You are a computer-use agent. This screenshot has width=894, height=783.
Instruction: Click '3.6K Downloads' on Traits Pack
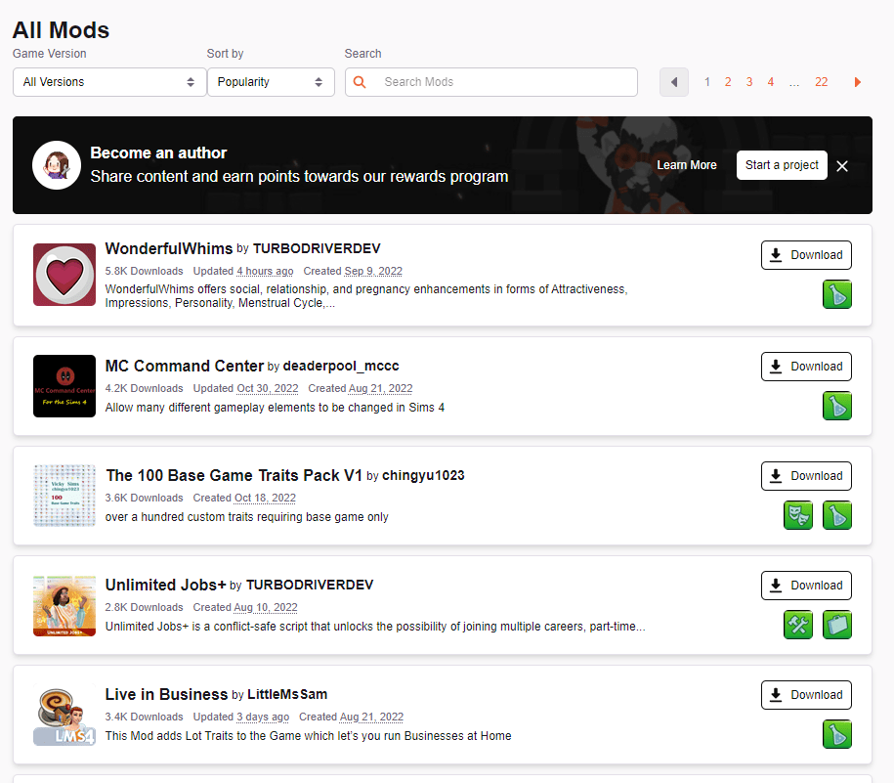(145, 498)
